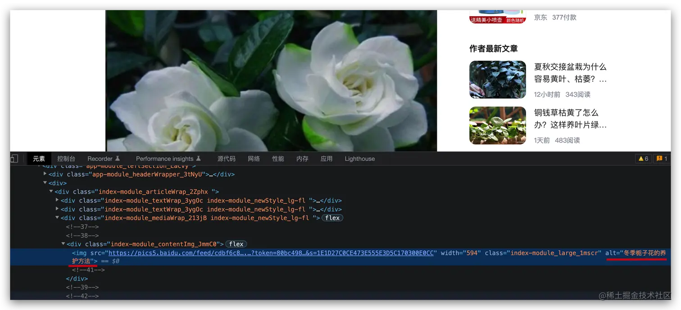
Task: Switch to the 网络 tab
Action: pos(254,159)
